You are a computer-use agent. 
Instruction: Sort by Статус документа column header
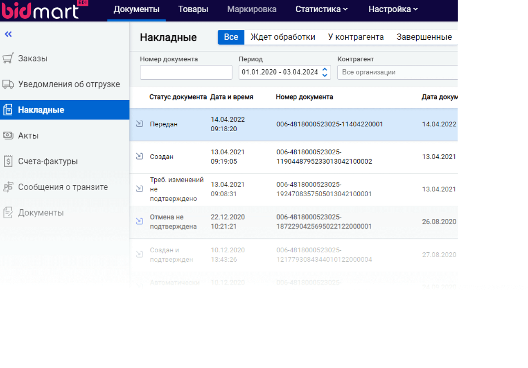178,97
